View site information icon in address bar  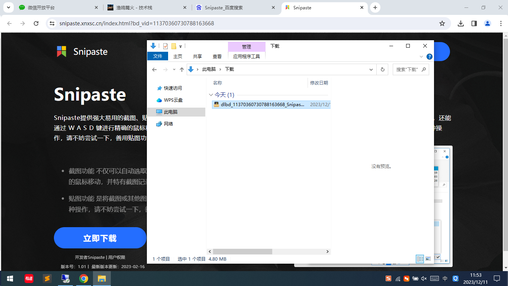[x=52, y=23]
